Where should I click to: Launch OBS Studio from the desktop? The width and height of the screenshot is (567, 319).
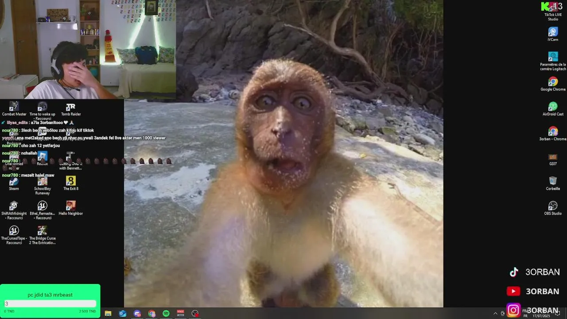[553, 208]
